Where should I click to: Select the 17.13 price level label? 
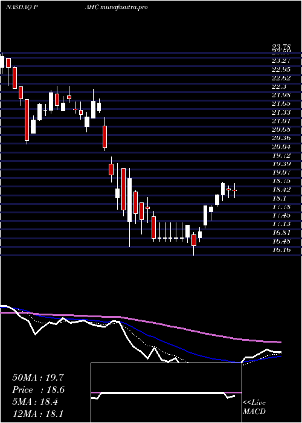[x=282, y=224]
